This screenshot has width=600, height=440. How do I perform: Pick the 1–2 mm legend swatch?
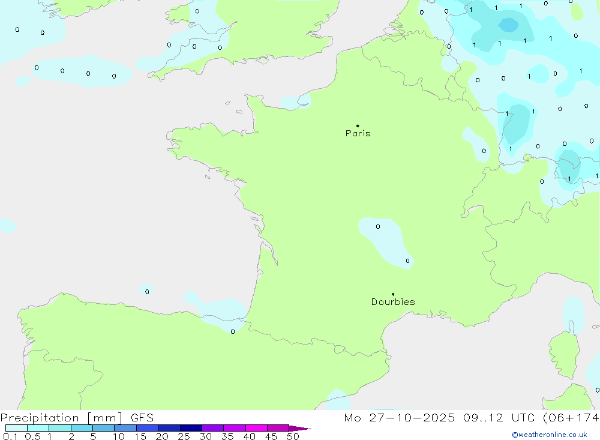click(x=60, y=428)
